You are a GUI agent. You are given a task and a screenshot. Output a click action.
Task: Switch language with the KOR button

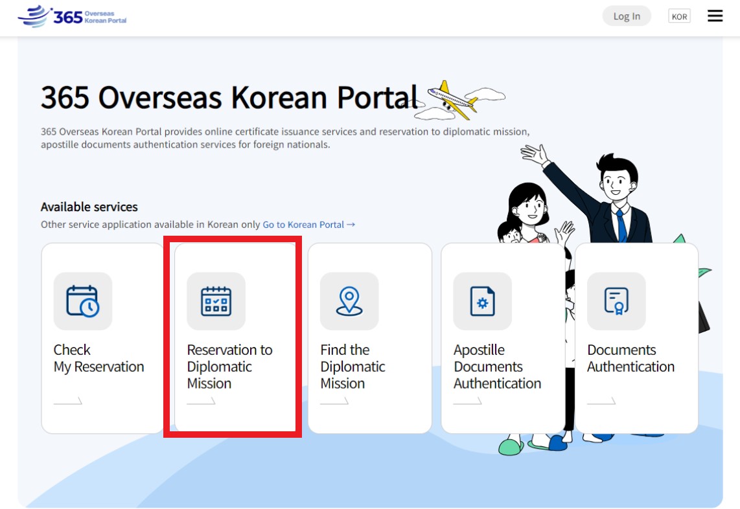click(679, 16)
